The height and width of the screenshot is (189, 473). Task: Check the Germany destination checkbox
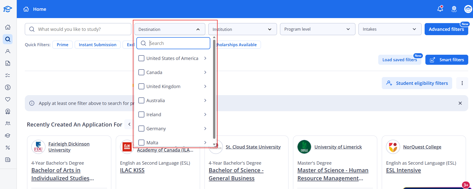[141, 129]
